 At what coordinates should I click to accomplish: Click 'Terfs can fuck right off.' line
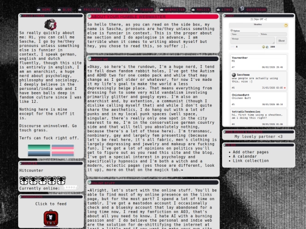(x=49, y=138)
